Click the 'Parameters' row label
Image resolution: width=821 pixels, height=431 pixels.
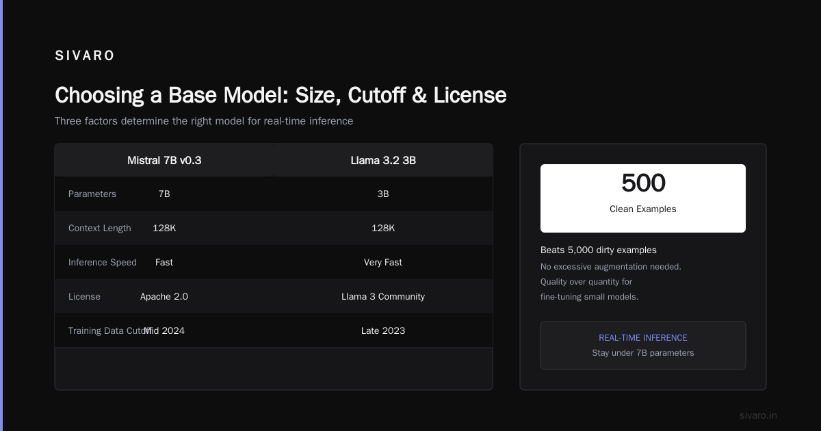(92, 194)
